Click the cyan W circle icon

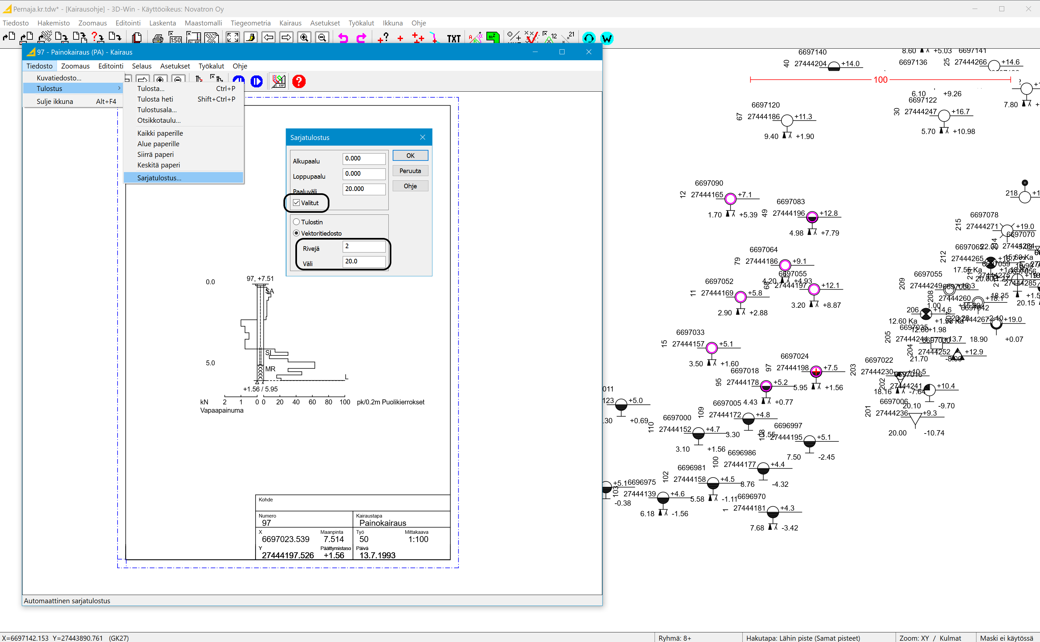607,38
